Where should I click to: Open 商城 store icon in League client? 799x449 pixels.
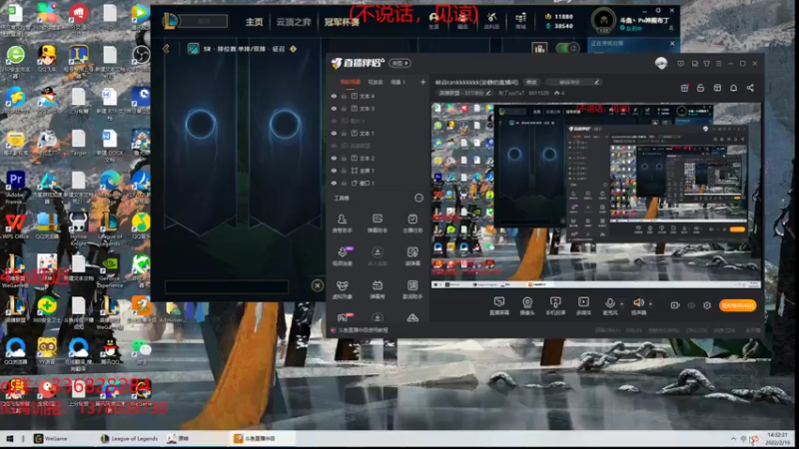[x=520, y=21]
